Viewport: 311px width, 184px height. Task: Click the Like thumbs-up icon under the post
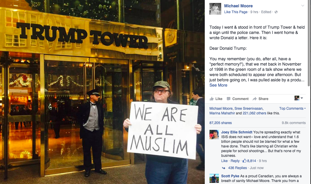[212, 99]
